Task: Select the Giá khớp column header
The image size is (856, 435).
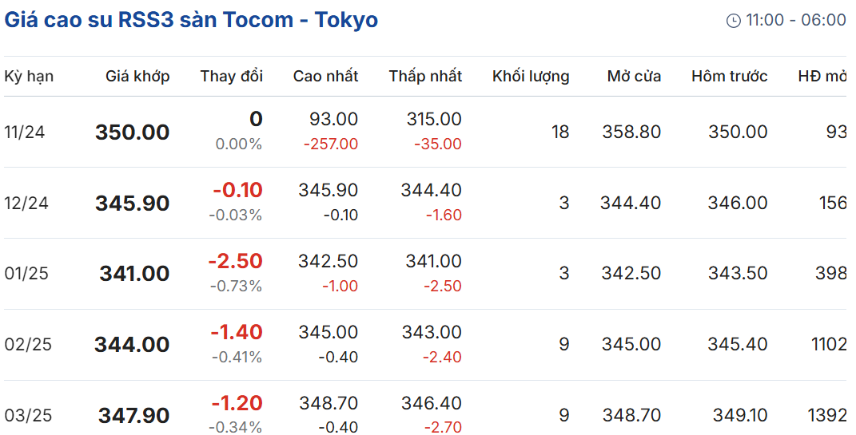Action: [137, 77]
